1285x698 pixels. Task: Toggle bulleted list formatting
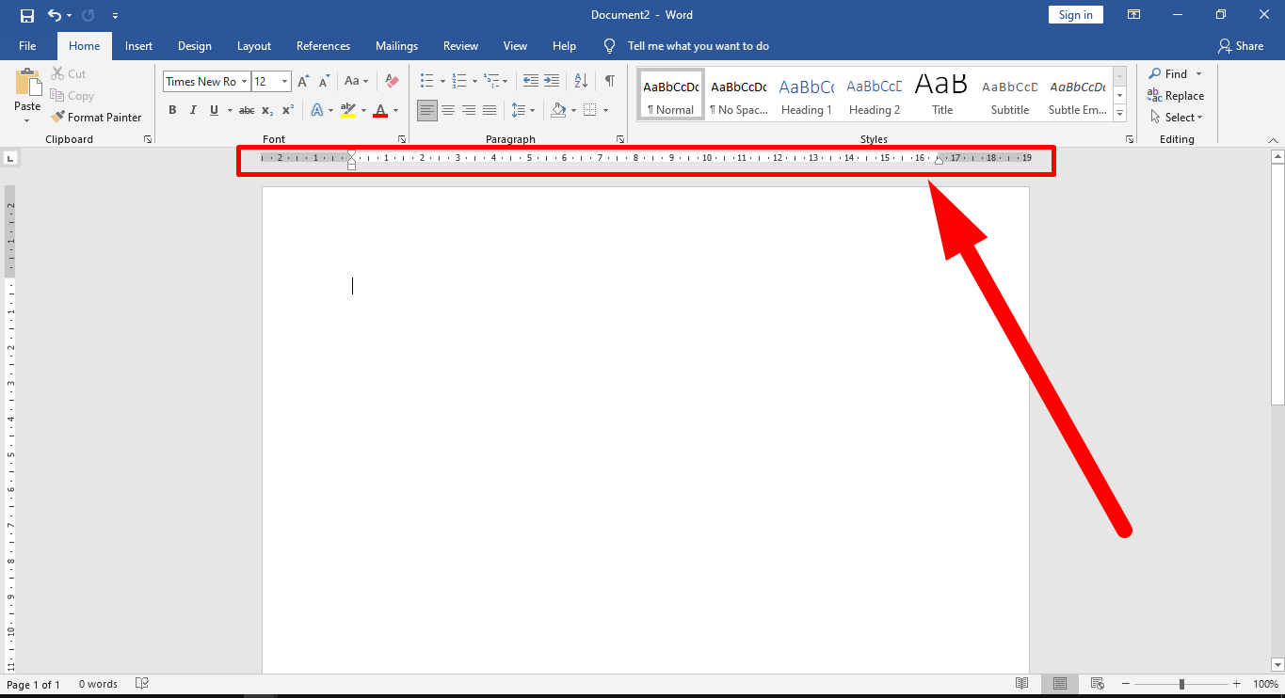[x=426, y=81]
